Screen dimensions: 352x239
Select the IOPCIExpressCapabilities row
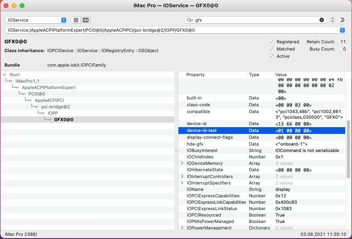coord(262,196)
